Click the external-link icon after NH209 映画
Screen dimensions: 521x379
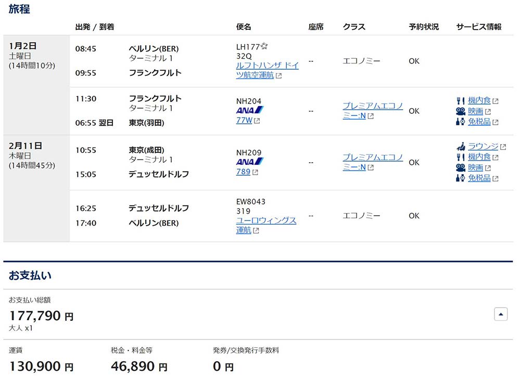tap(488, 168)
